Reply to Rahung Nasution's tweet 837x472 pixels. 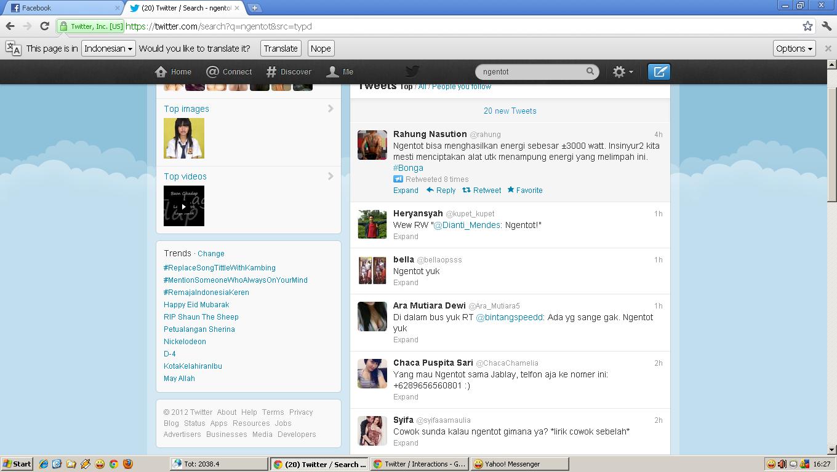pos(441,191)
